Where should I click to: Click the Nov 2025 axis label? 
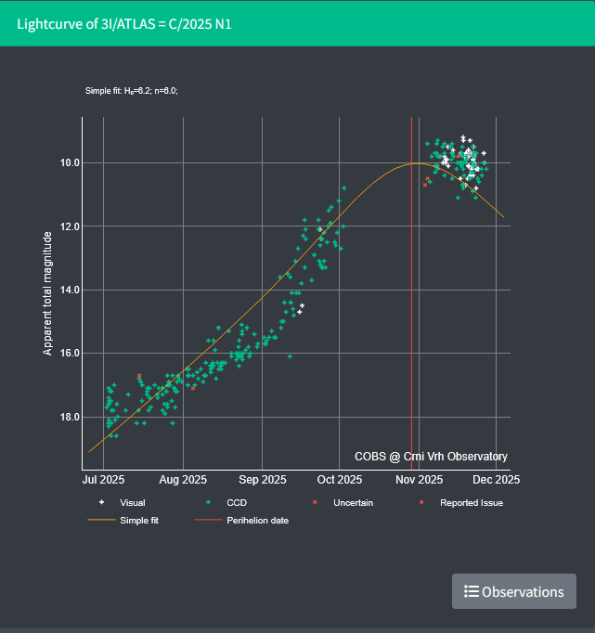tap(419, 480)
